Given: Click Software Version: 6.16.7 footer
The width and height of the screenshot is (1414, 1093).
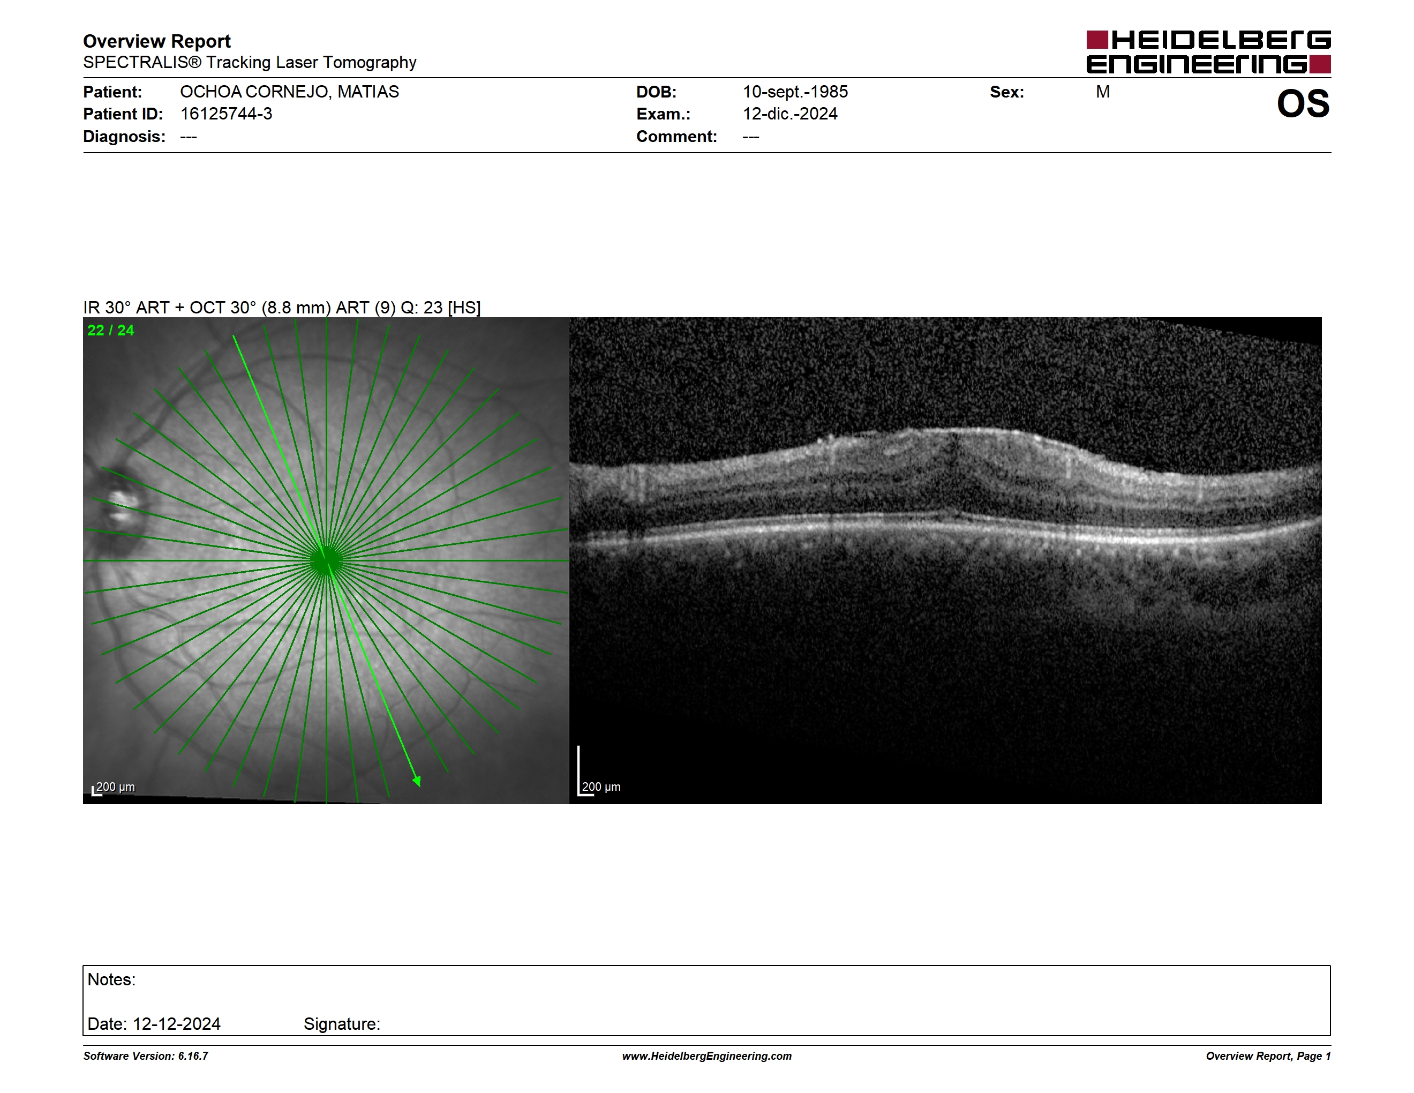Looking at the screenshot, I should (146, 1056).
